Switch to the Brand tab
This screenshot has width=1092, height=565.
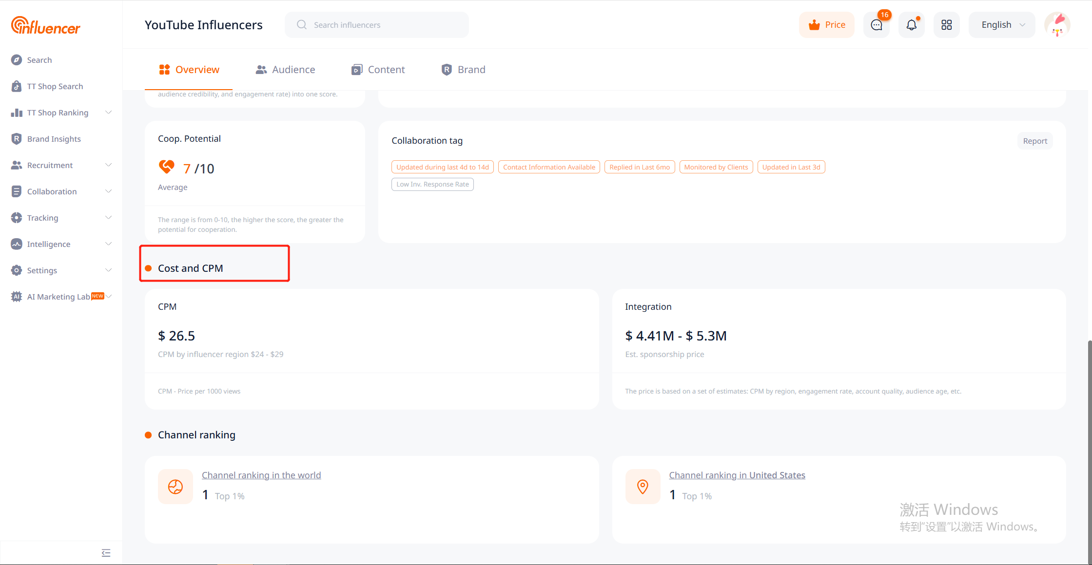coord(463,70)
